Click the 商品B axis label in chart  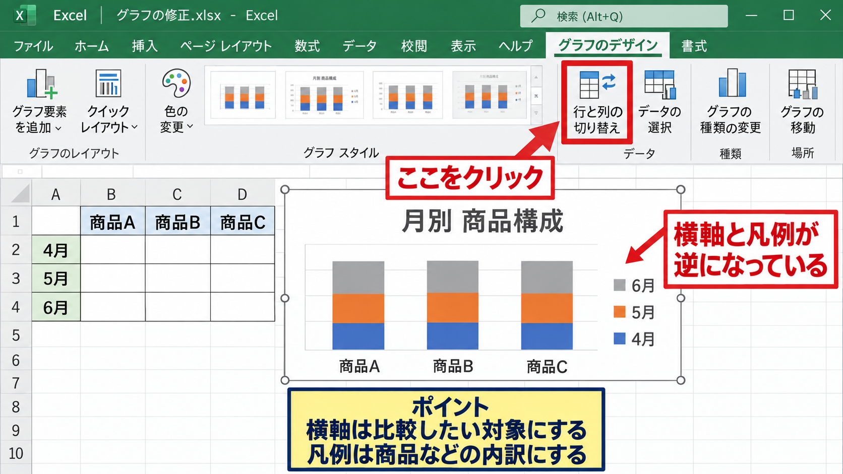(453, 366)
